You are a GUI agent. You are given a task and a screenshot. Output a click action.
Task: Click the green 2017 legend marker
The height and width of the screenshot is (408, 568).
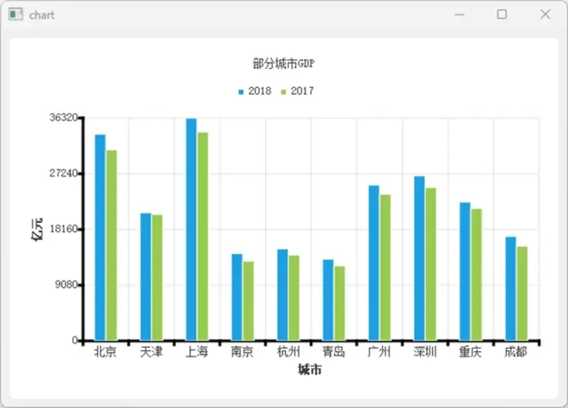pyautogui.click(x=284, y=91)
